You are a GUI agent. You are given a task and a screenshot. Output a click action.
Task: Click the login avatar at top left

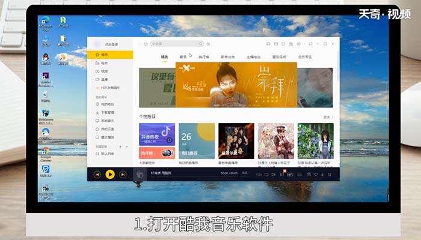[x=97, y=44]
